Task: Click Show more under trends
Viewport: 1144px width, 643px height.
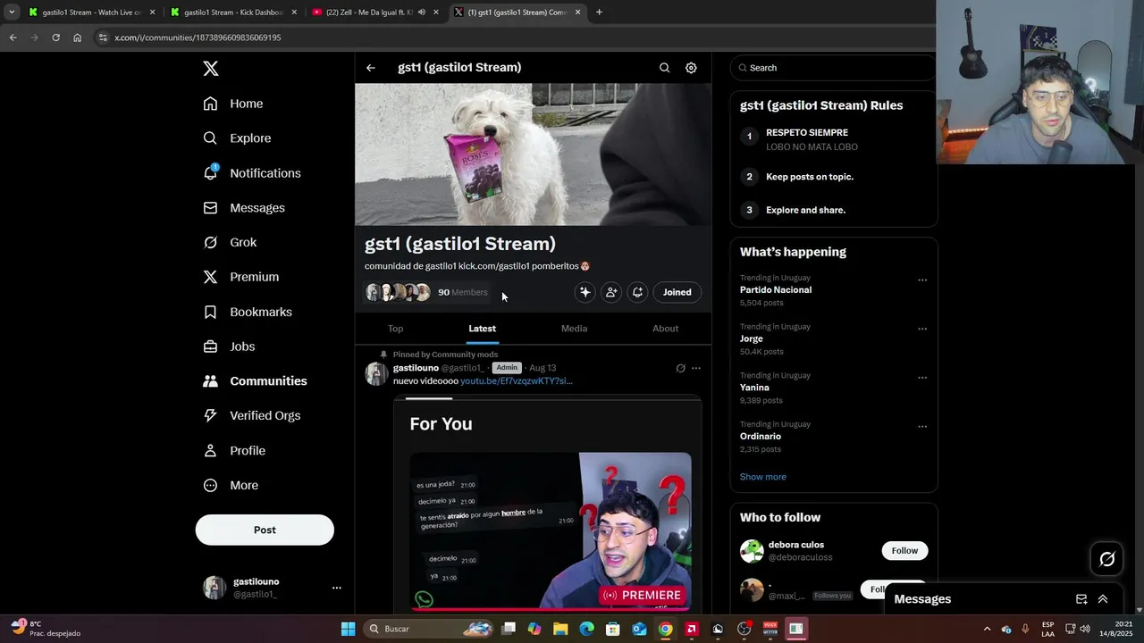Action: 763,477
